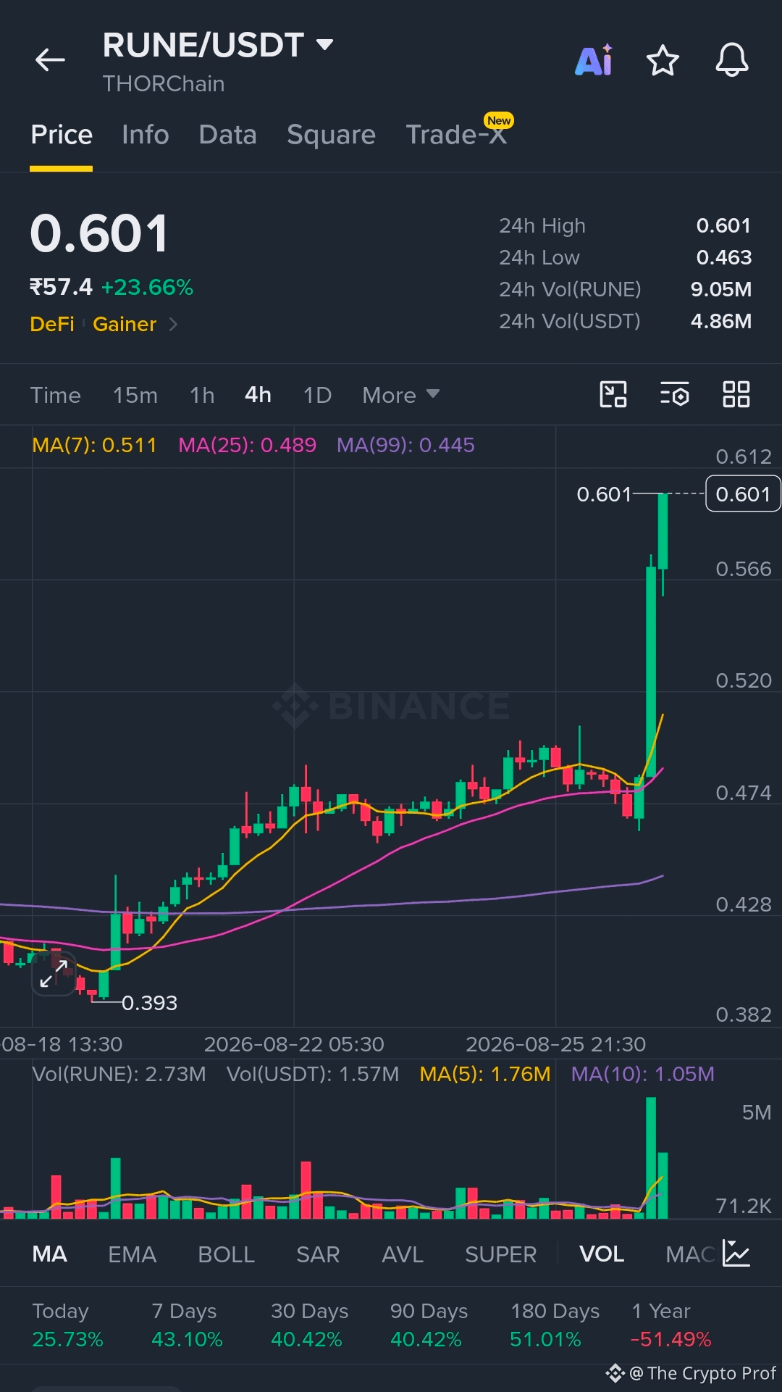This screenshot has height=1392, width=782.
Task: Toggle the BOLL indicator
Action: click(x=226, y=1254)
